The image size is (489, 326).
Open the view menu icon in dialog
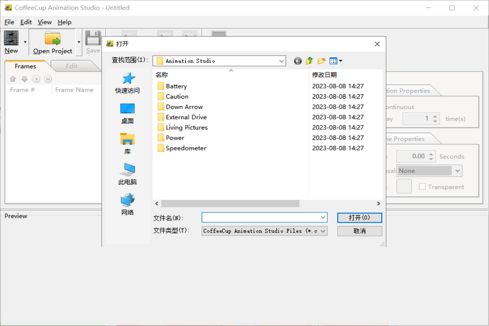click(x=336, y=61)
